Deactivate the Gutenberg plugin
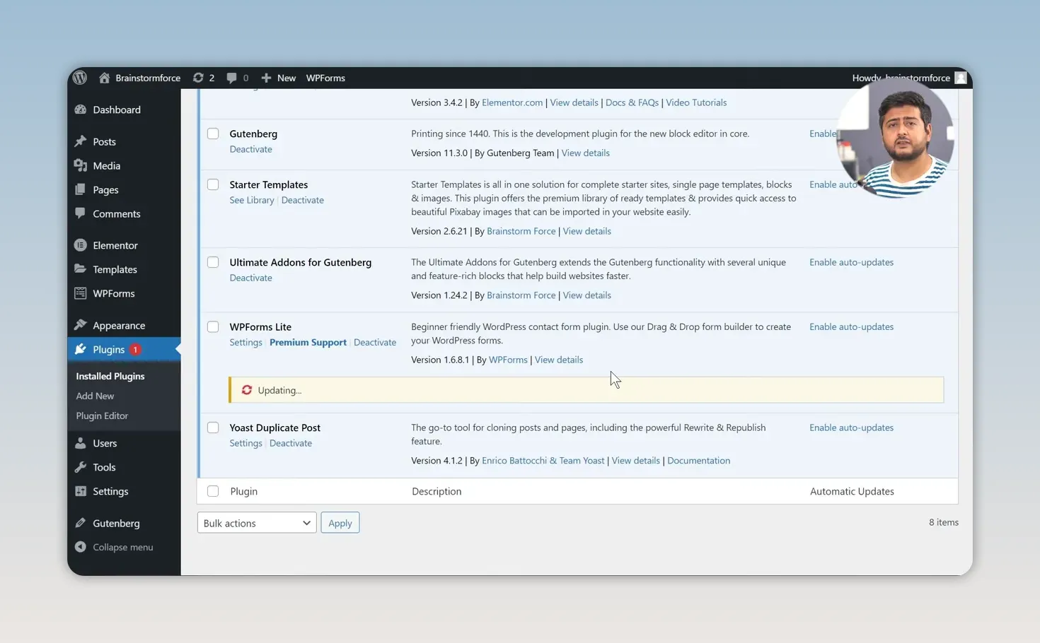Screen dimensions: 1040x643 click(x=250, y=149)
